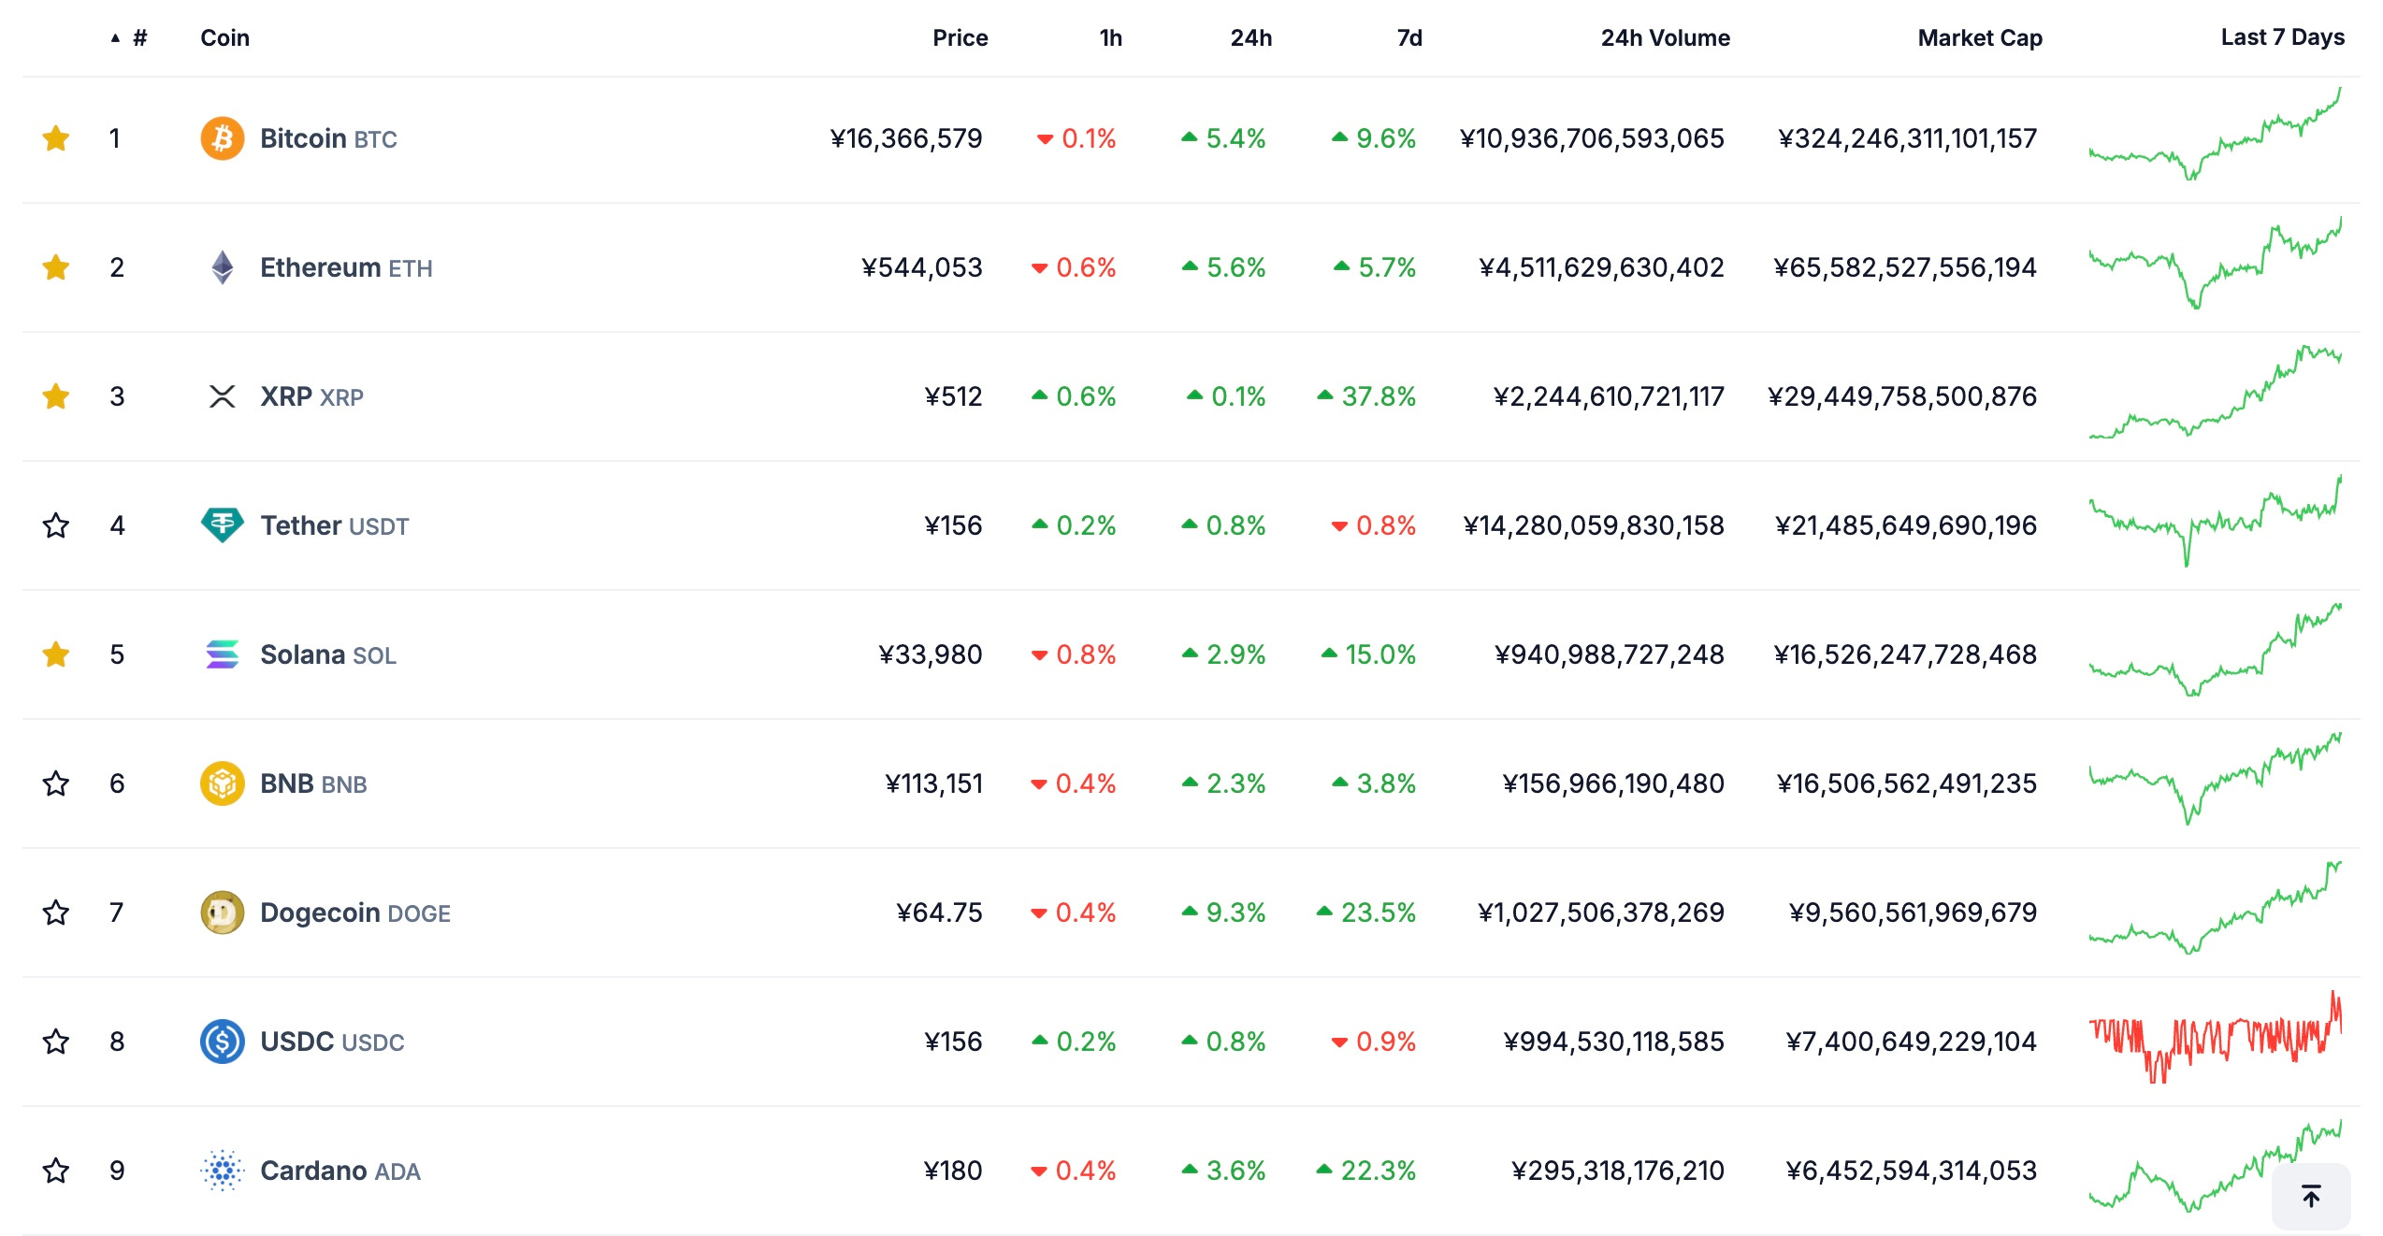
Task: Star Dogecoin as a favorite
Action: click(x=56, y=913)
